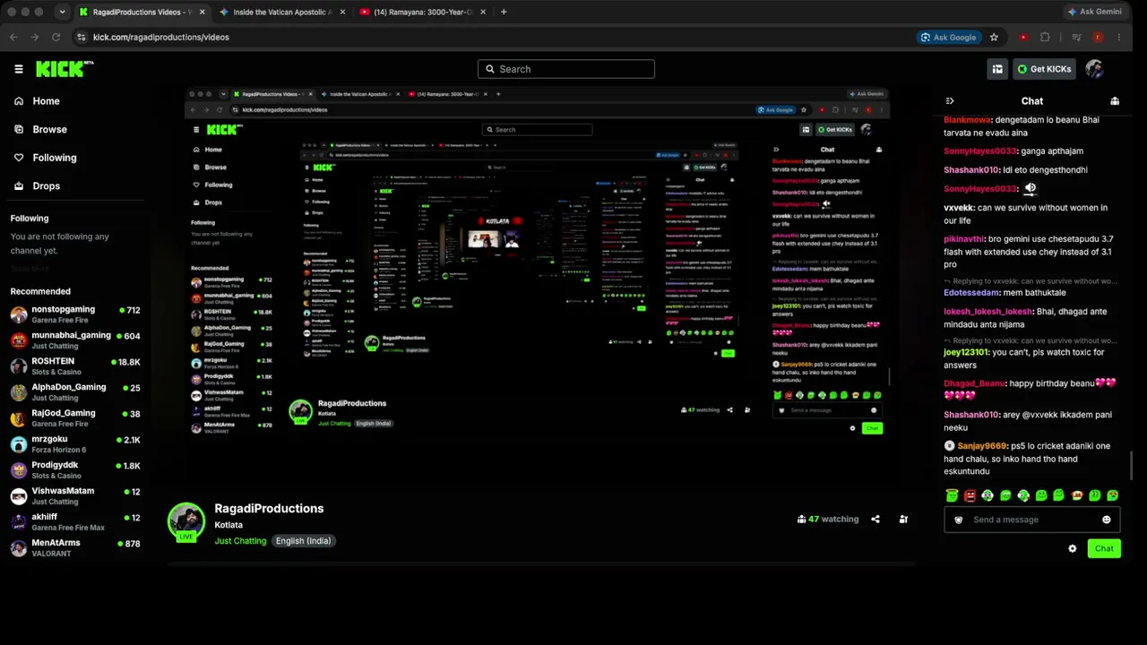Bookmark this page with the star
The width and height of the screenshot is (1147, 645).
point(994,38)
